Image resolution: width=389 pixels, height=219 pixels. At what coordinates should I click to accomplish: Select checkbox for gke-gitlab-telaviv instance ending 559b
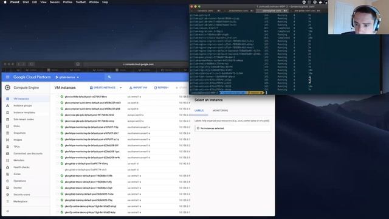(57, 176)
